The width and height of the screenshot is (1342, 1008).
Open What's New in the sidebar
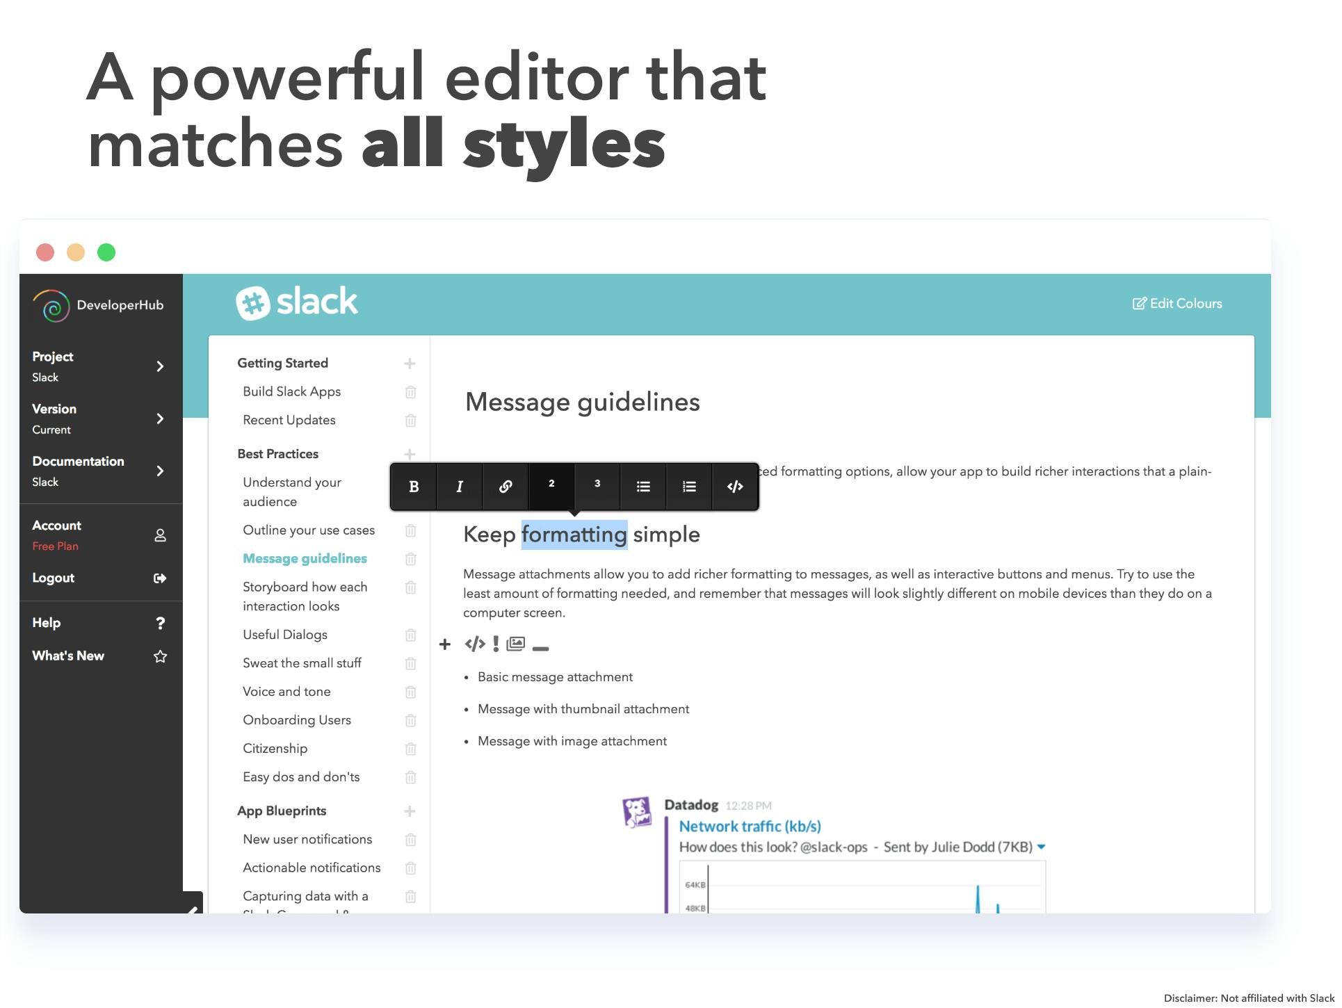(101, 656)
